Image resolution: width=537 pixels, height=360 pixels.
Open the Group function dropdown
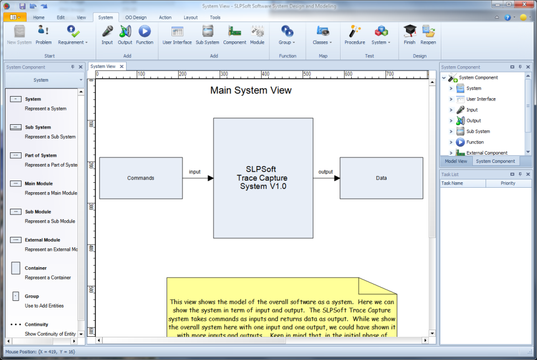pyautogui.click(x=287, y=35)
